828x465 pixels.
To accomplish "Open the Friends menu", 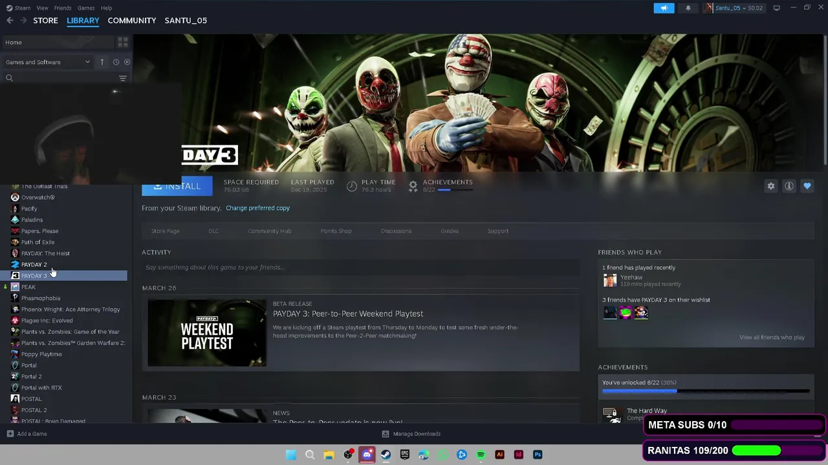I will (63, 8).
